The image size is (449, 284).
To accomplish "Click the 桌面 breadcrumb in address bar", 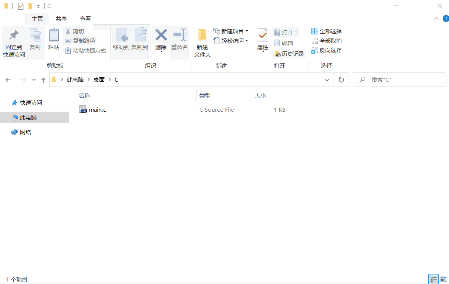I will tap(99, 80).
